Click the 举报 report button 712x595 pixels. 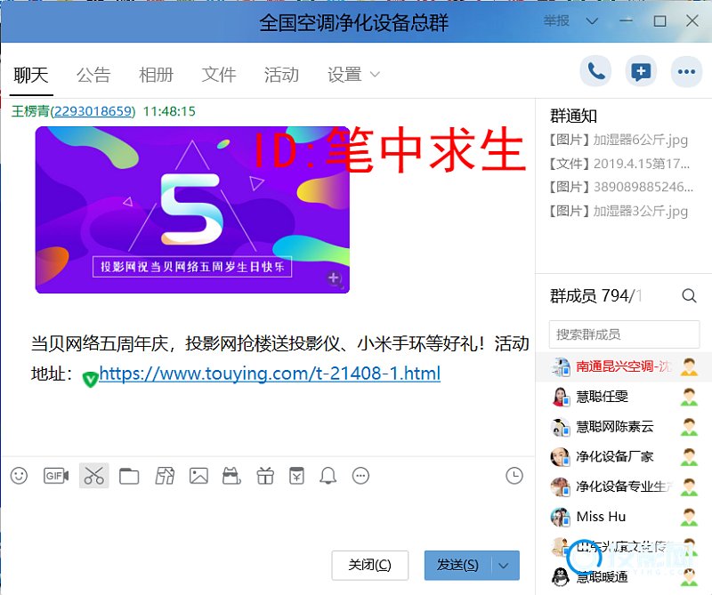[556, 20]
